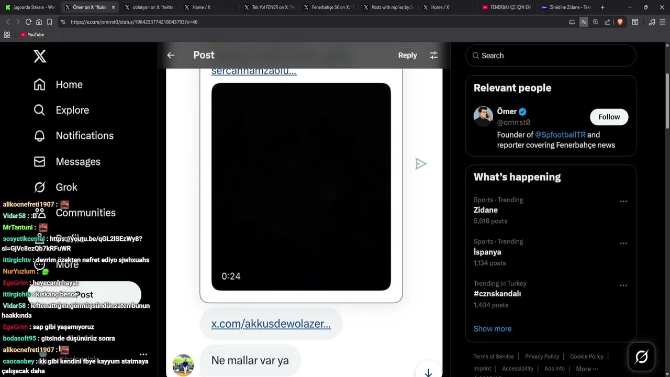Go back using the Post arrow
The image size is (670, 377).
[x=171, y=55]
